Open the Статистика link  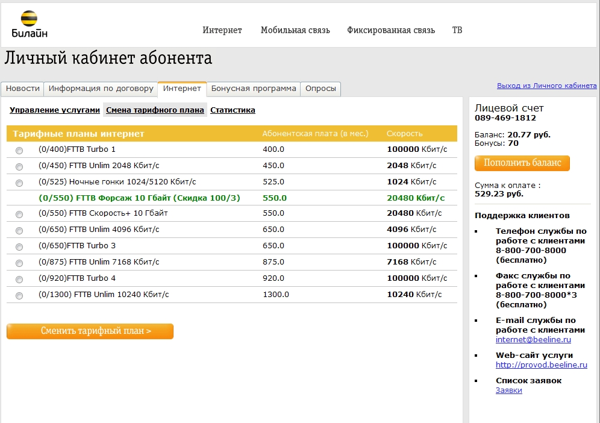233,110
